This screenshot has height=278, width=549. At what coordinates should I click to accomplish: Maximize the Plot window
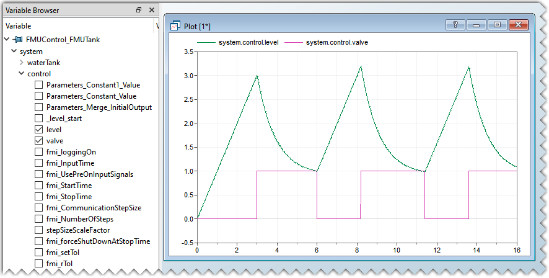click(497, 25)
